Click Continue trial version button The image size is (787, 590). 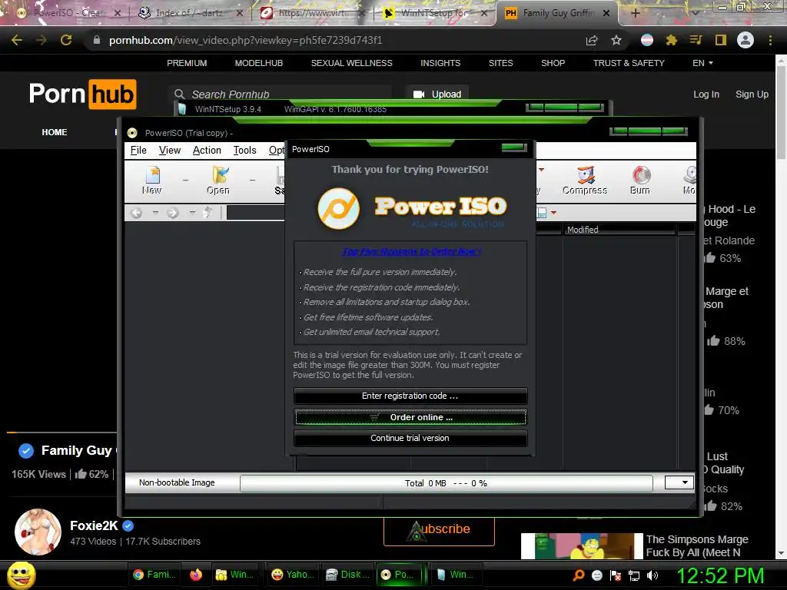coord(410,438)
